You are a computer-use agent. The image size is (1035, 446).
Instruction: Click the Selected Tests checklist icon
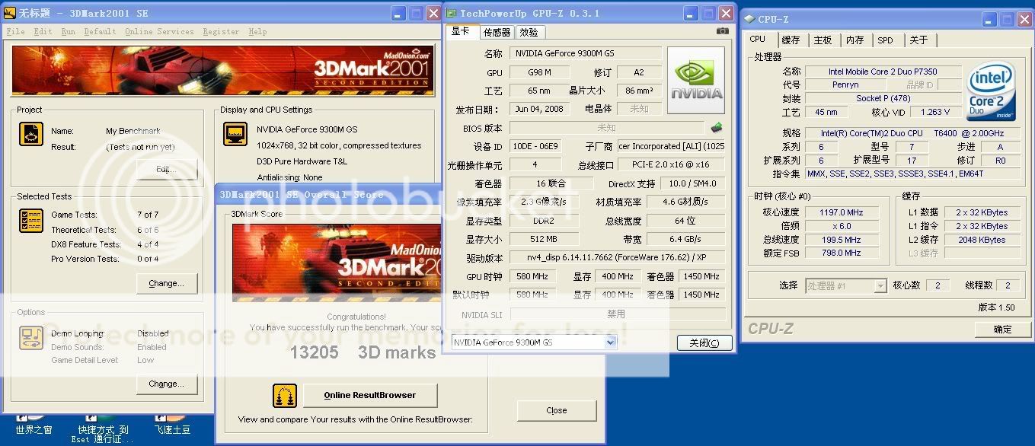click(31, 221)
